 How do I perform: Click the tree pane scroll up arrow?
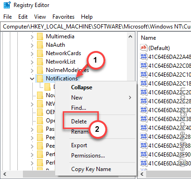point(130,37)
